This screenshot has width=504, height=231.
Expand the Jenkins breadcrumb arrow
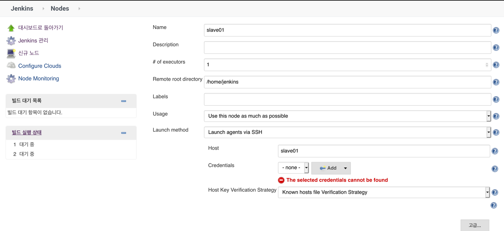click(x=43, y=8)
